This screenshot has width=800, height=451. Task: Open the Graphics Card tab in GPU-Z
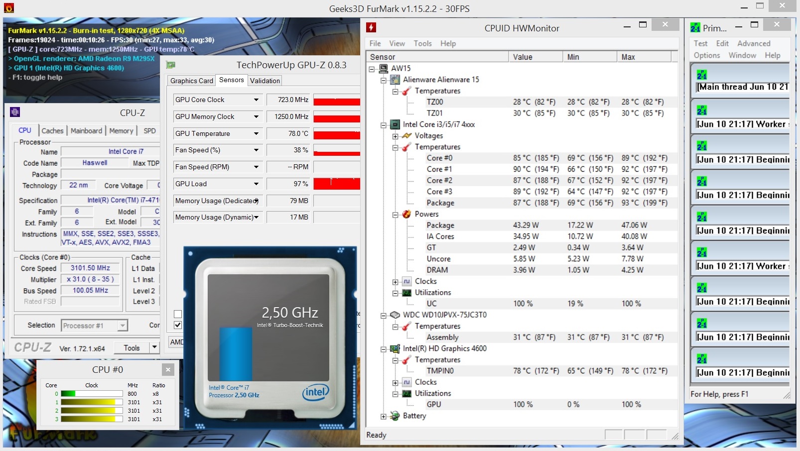coord(192,81)
